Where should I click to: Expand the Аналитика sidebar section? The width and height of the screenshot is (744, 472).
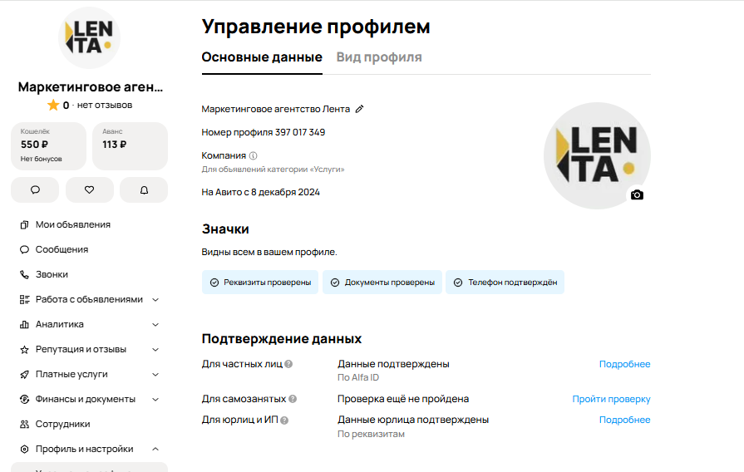point(89,324)
